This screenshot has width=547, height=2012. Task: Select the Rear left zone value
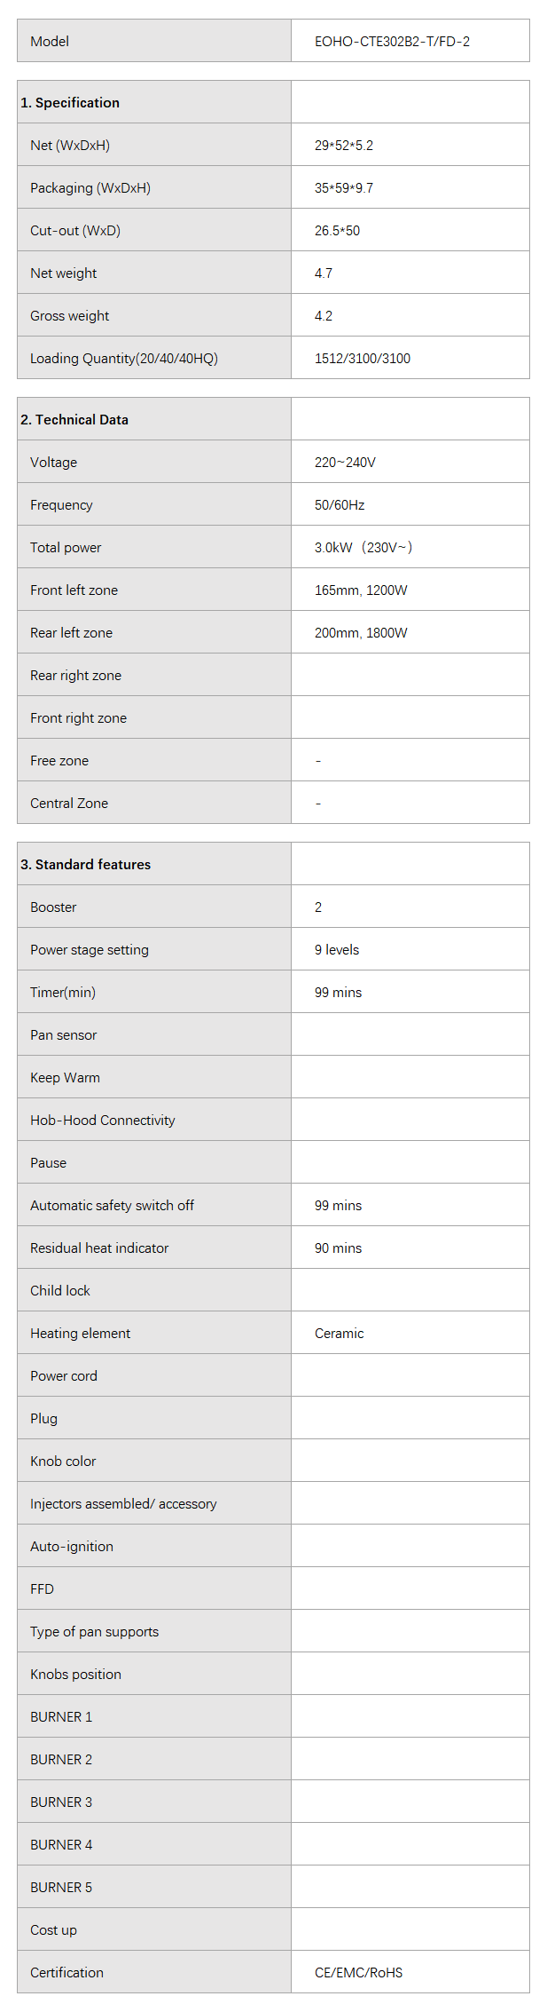click(x=361, y=633)
